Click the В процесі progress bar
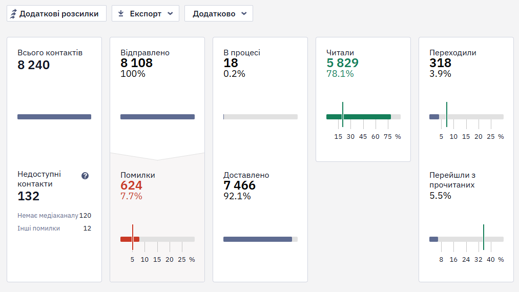 tap(260, 116)
